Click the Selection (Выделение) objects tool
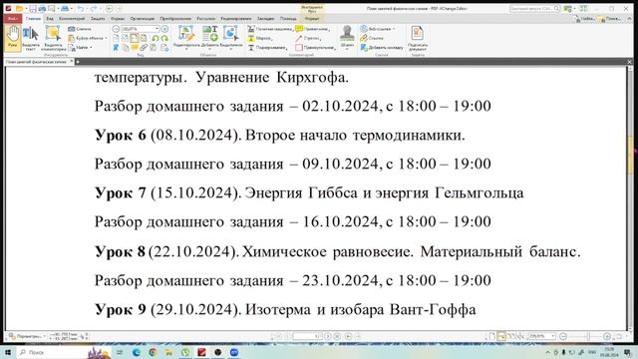Image resolution: width=638 pixels, height=359 pixels. point(230,38)
